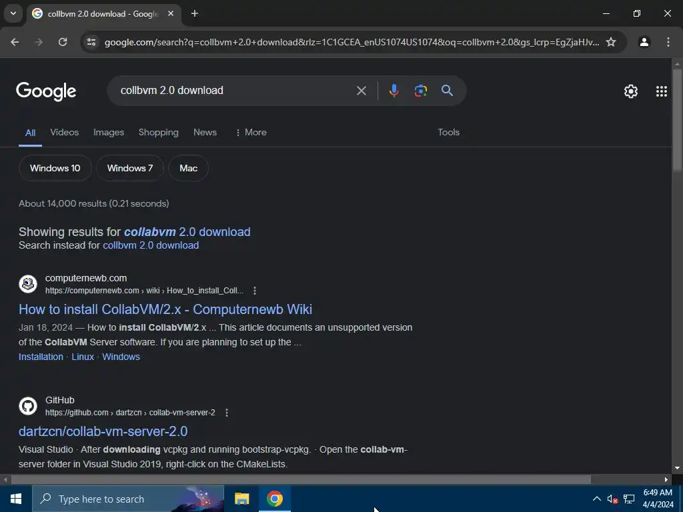The width and height of the screenshot is (683, 512).
Task: Open the search Tools options
Action: (x=449, y=133)
